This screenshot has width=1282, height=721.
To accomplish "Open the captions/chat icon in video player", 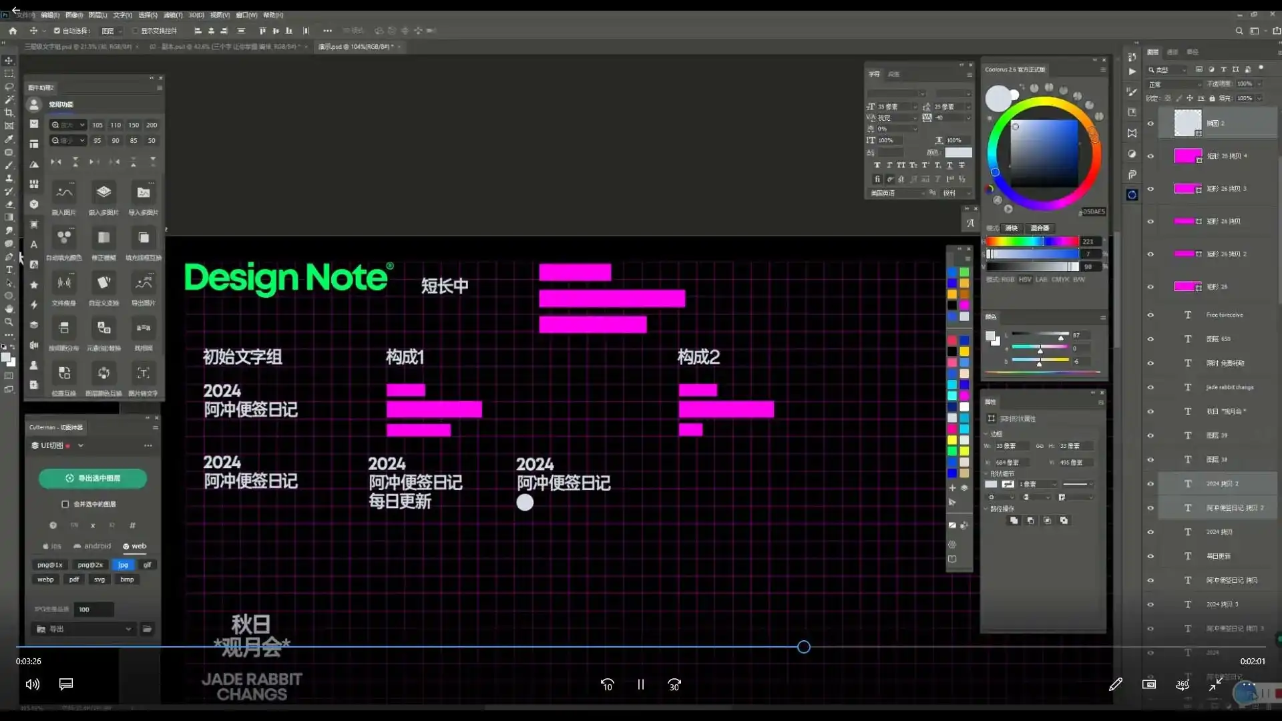I will [65, 684].
